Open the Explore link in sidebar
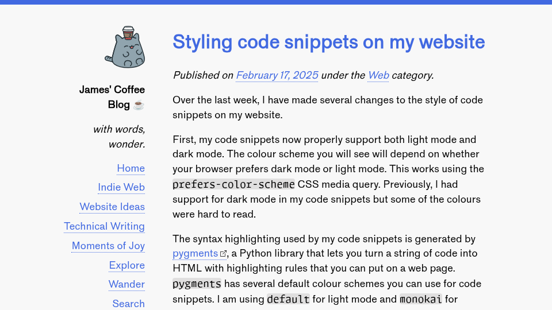Image resolution: width=552 pixels, height=310 pixels. [126, 265]
